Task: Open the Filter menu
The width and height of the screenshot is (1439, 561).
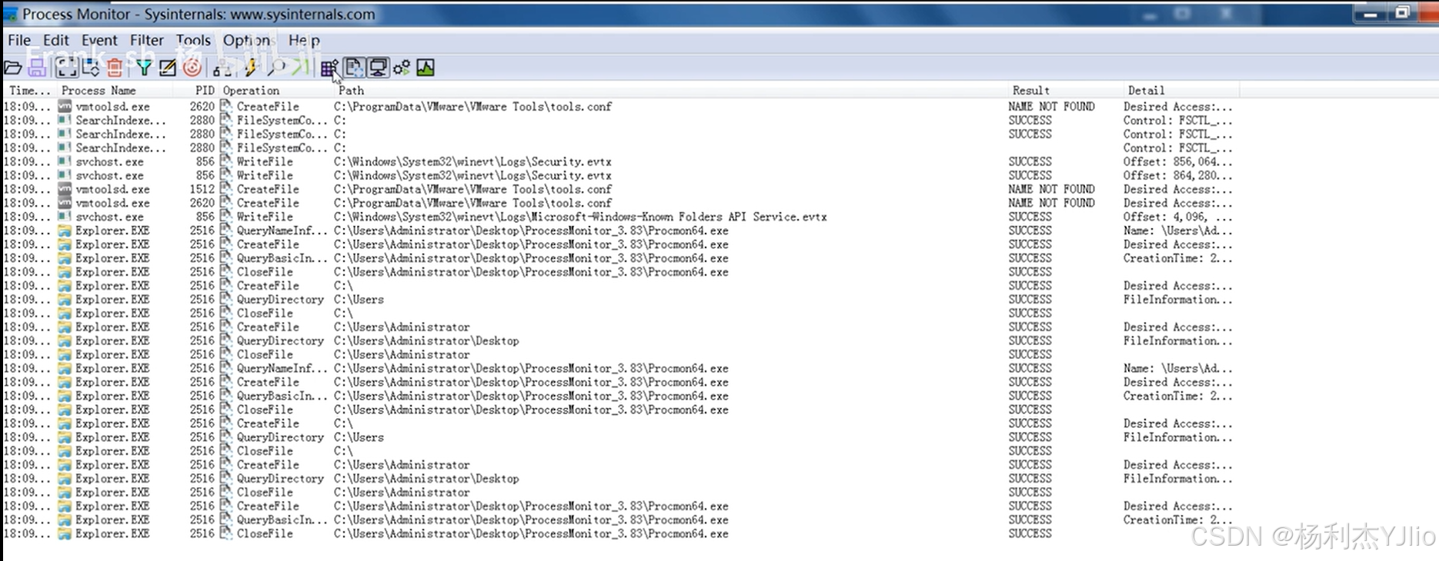Action: tap(147, 40)
